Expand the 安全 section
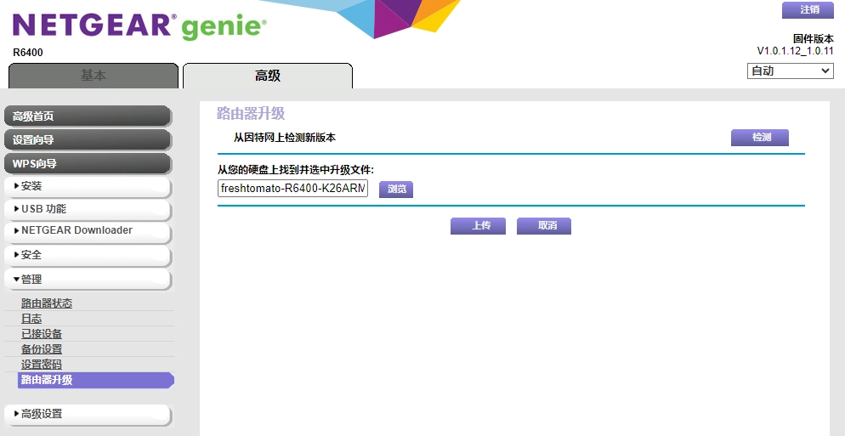 88,255
